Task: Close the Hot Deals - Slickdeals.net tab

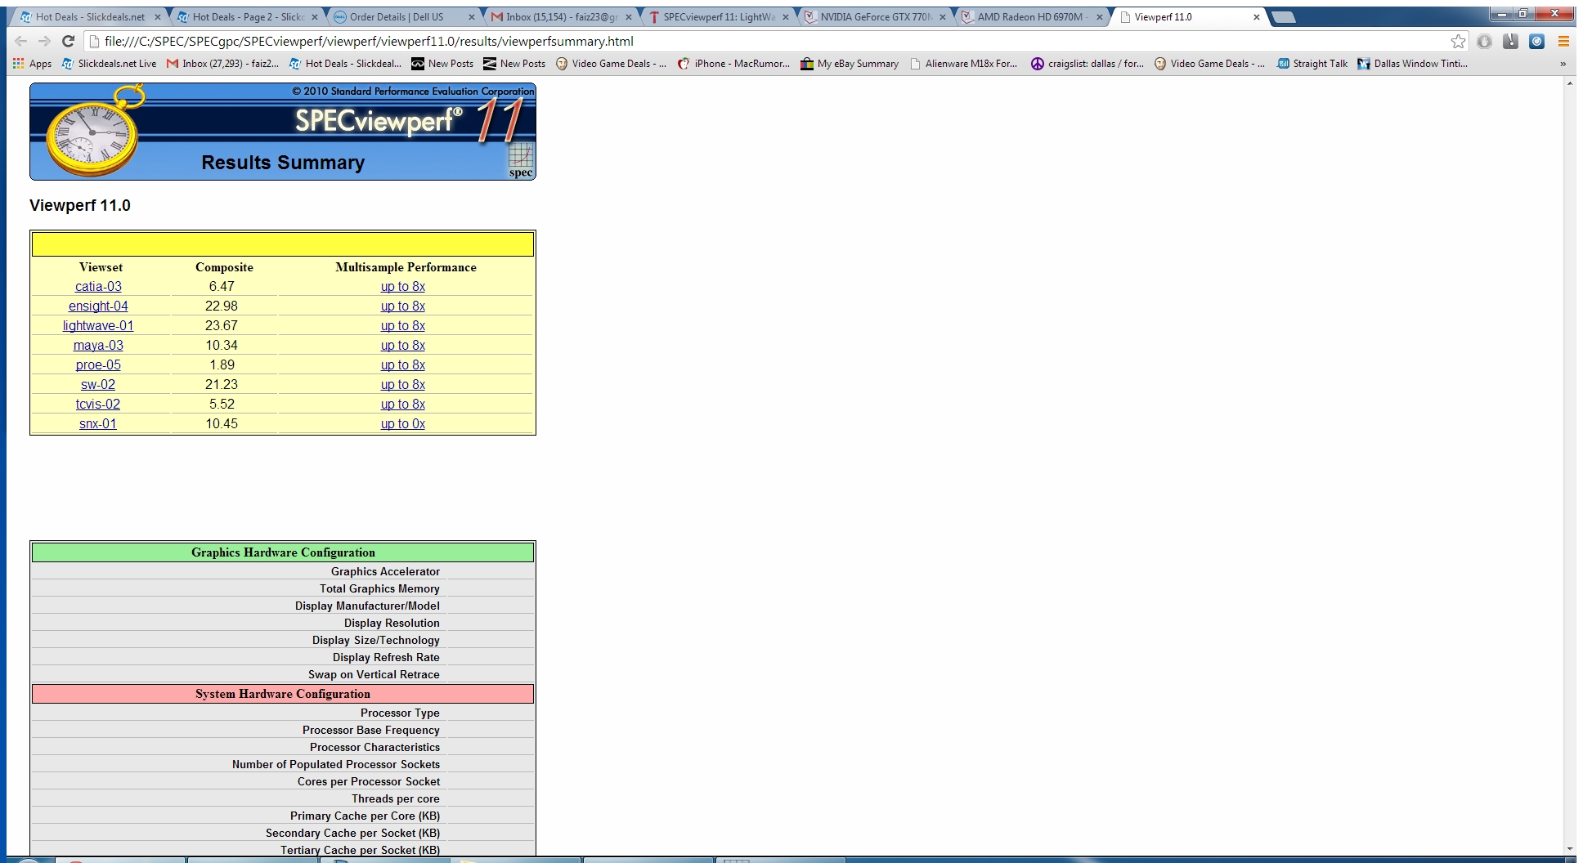Action: pyautogui.click(x=158, y=16)
